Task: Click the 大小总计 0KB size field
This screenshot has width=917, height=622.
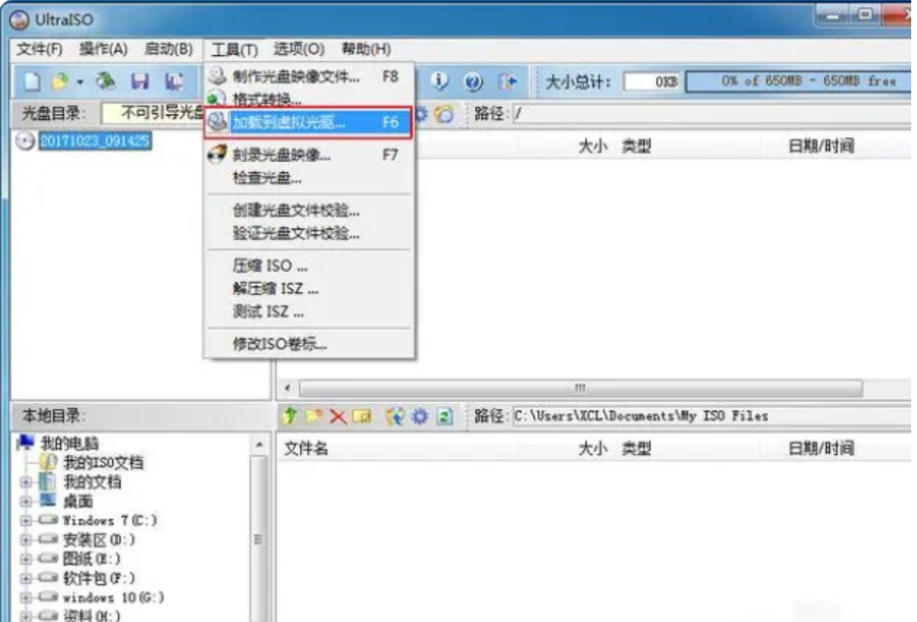Action: pyautogui.click(x=653, y=81)
